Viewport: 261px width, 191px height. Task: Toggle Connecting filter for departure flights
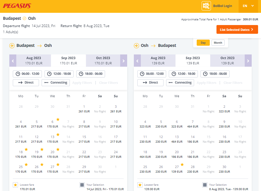point(56,83)
